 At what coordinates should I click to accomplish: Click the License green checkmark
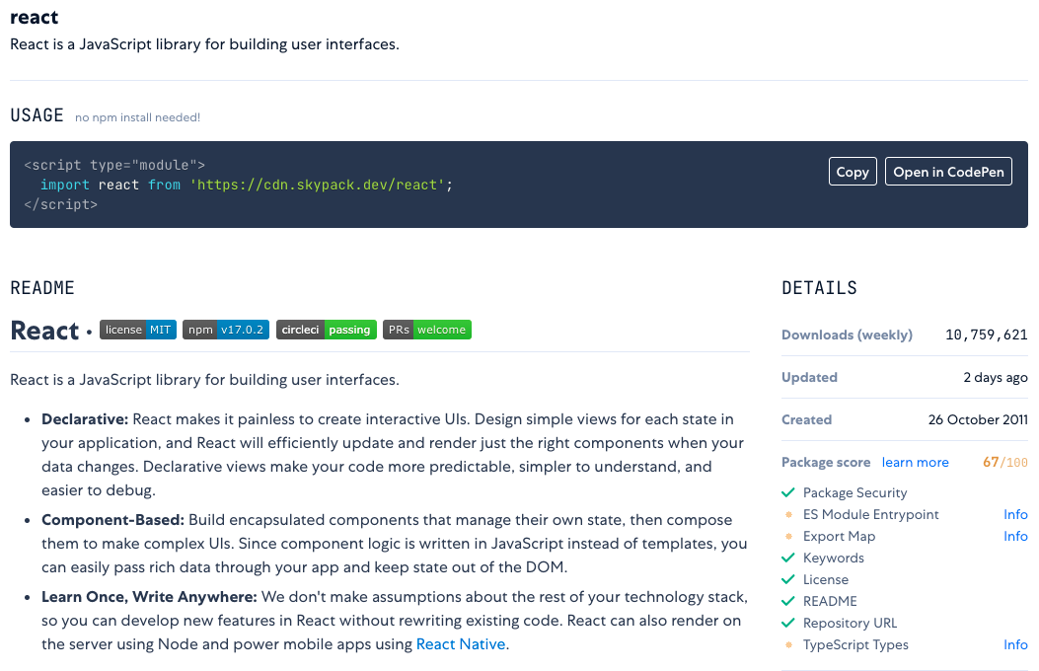click(787, 579)
